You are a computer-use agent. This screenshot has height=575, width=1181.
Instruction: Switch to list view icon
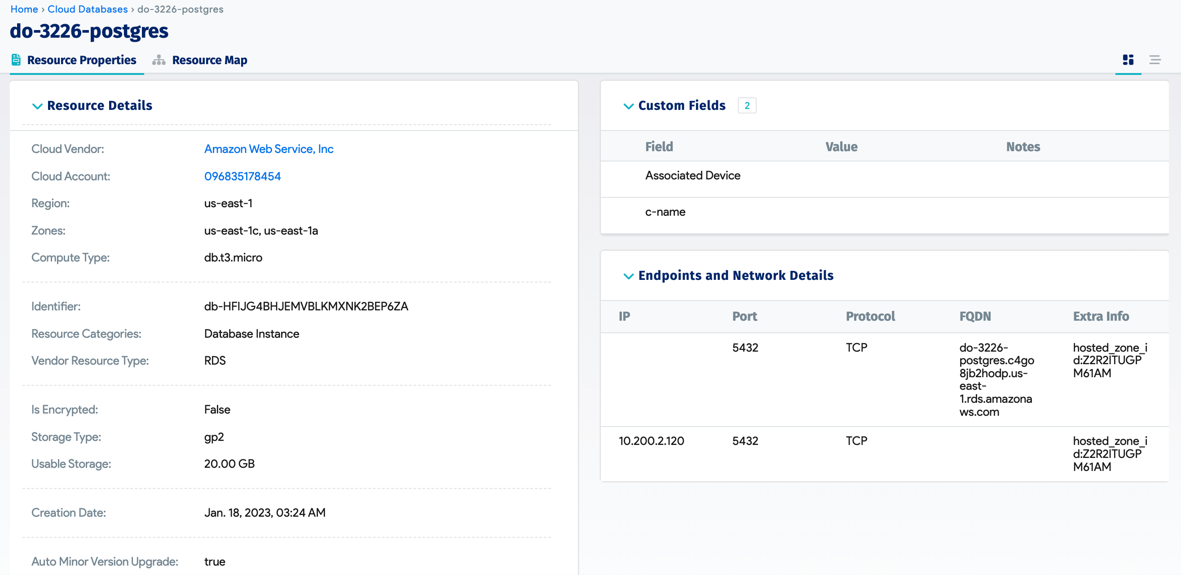pos(1155,60)
